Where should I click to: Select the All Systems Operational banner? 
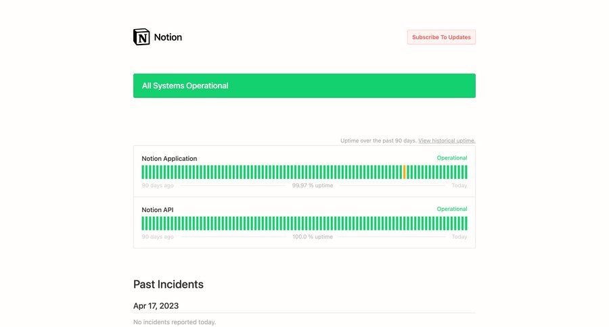click(x=304, y=86)
